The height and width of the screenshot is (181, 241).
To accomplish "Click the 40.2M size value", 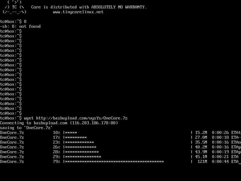I will click(x=201, y=147).
